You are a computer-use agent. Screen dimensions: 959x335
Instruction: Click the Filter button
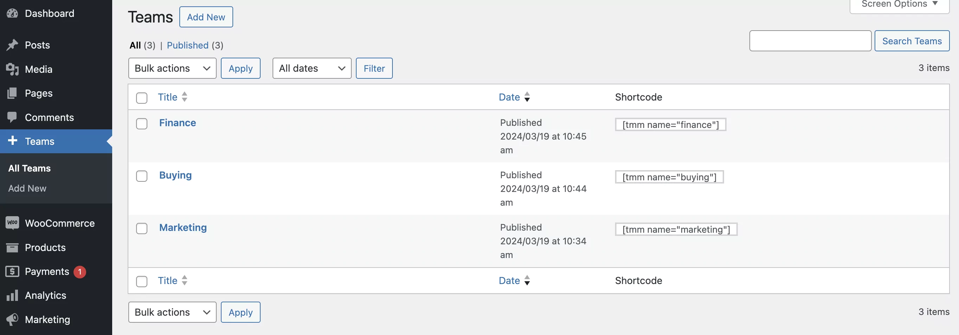pos(374,68)
